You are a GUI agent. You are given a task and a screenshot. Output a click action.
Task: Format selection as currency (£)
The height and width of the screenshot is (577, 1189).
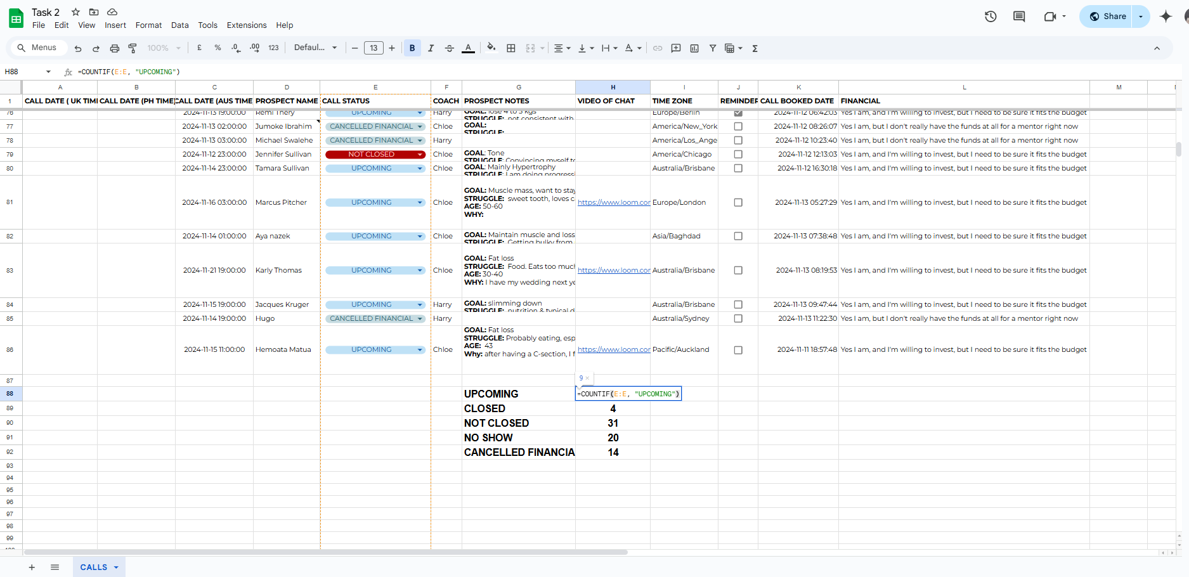tap(199, 48)
